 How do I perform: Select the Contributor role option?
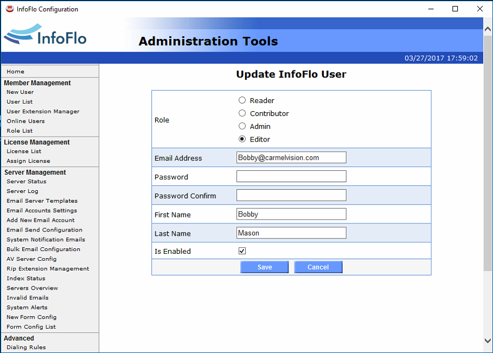click(242, 113)
